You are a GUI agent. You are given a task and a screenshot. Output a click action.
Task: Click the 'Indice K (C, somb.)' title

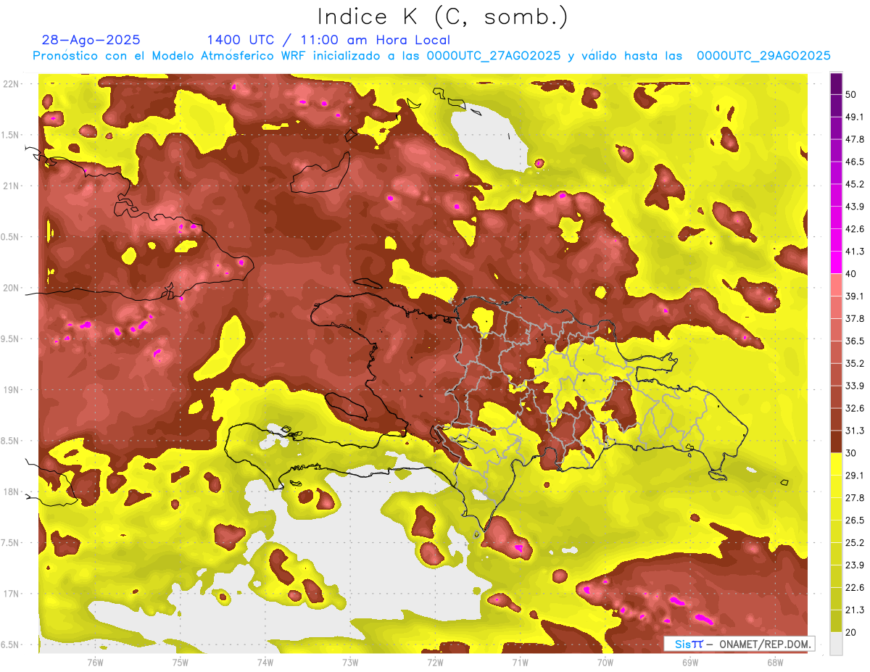coord(443,17)
